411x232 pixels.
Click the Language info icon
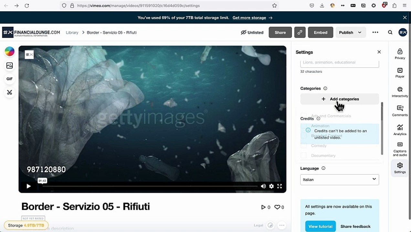click(323, 168)
